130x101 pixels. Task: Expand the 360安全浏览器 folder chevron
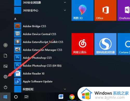pyautogui.click(x=65, y=2)
